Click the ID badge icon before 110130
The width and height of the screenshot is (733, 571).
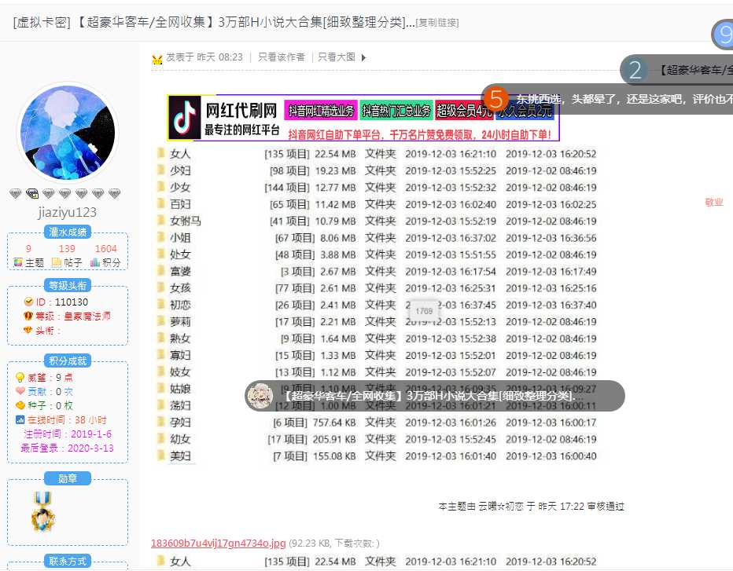(28, 302)
